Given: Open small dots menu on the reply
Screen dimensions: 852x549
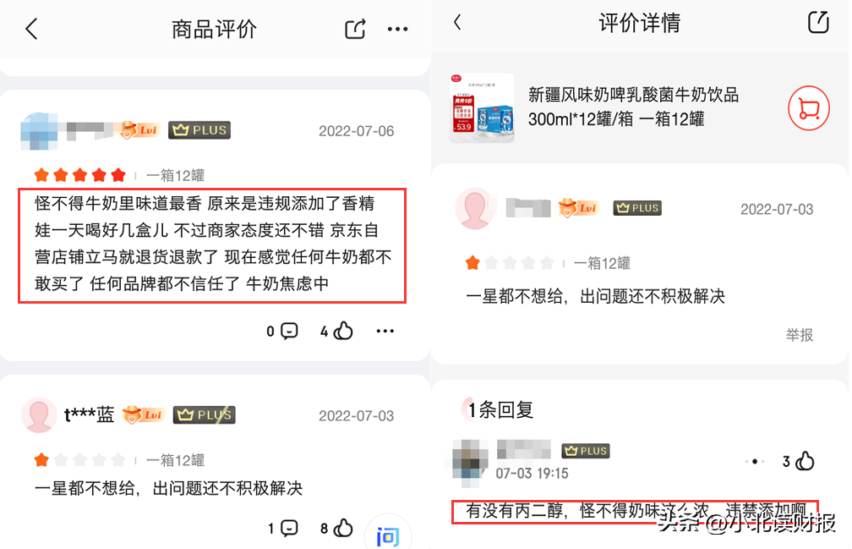Looking at the screenshot, I should pos(755,462).
